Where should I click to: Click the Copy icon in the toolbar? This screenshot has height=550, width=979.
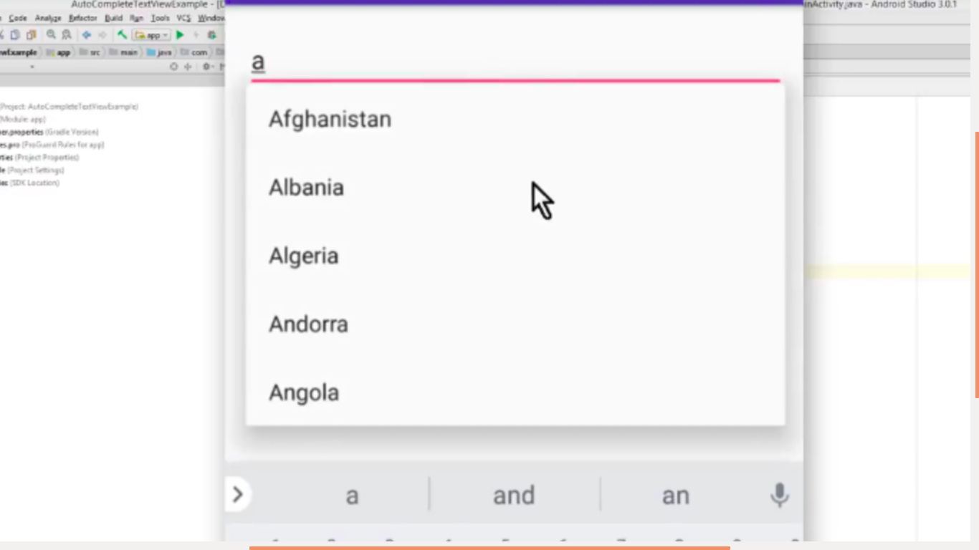[15, 34]
